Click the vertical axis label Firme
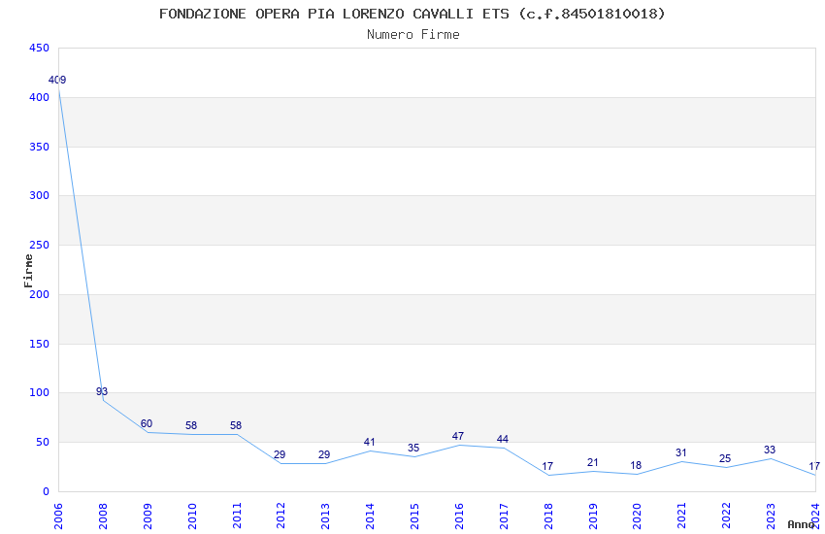The width and height of the screenshot is (825, 534). 28,271
